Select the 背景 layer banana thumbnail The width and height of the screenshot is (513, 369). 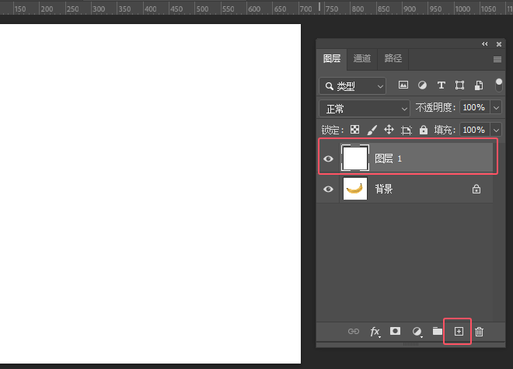pos(355,189)
